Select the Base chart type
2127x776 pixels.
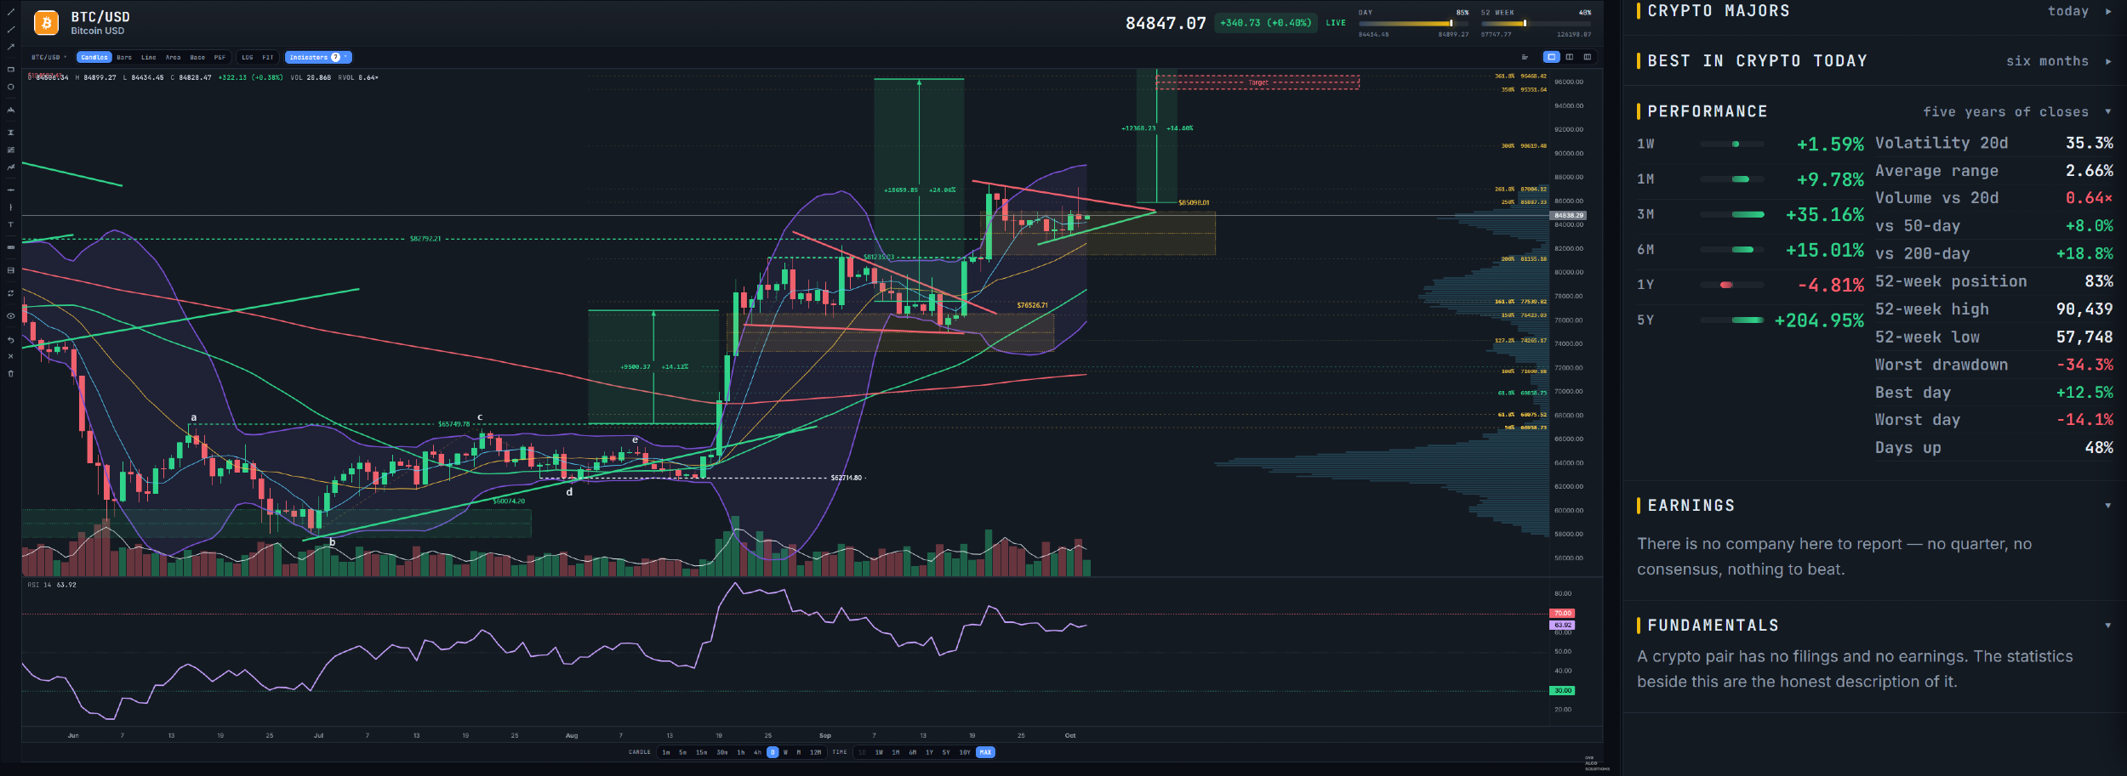point(197,57)
